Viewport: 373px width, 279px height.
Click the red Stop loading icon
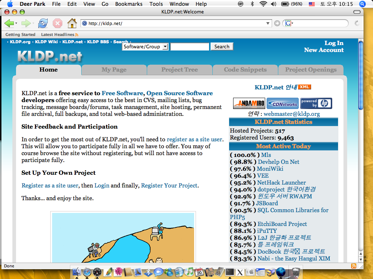[x=57, y=23]
